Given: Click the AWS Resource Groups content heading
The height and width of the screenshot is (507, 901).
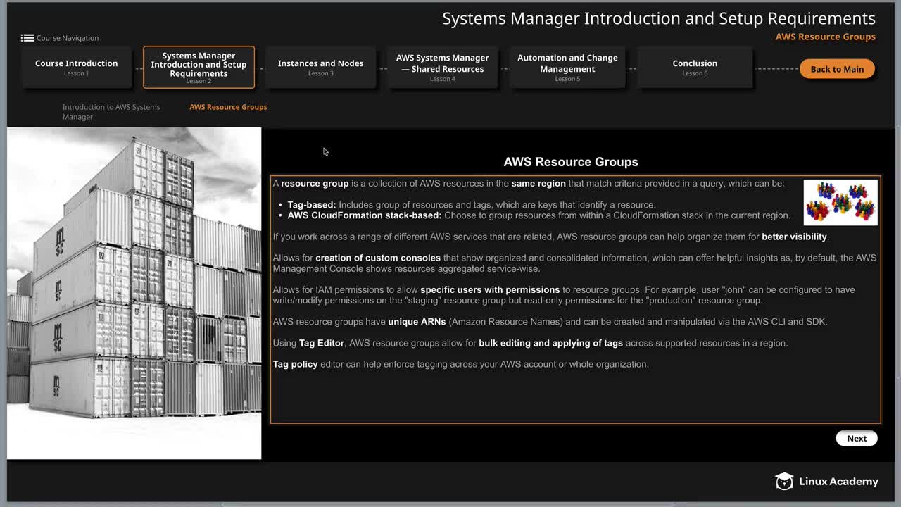Looking at the screenshot, I should [571, 162].
